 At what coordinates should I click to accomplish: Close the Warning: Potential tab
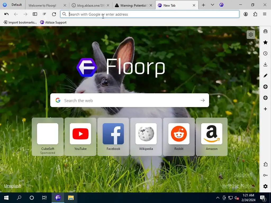coord(151,5)
